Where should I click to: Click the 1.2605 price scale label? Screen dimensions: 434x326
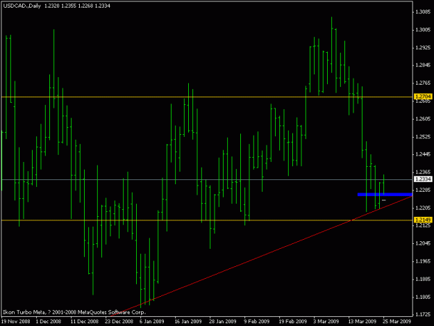point(423,119)
